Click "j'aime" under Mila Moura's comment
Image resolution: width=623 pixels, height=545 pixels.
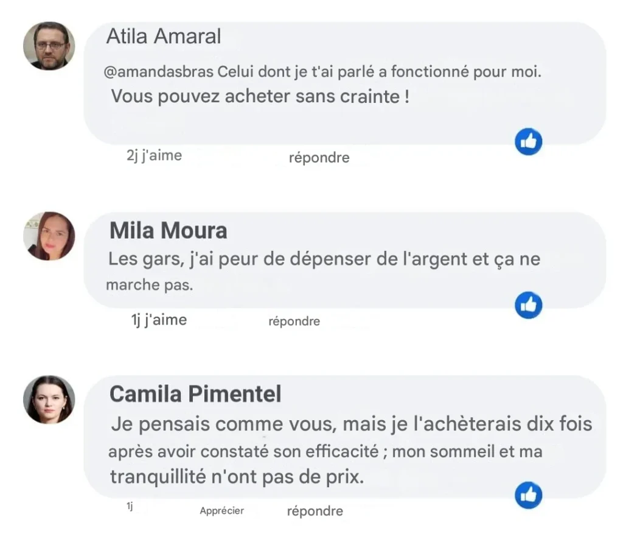click(165, 320)
